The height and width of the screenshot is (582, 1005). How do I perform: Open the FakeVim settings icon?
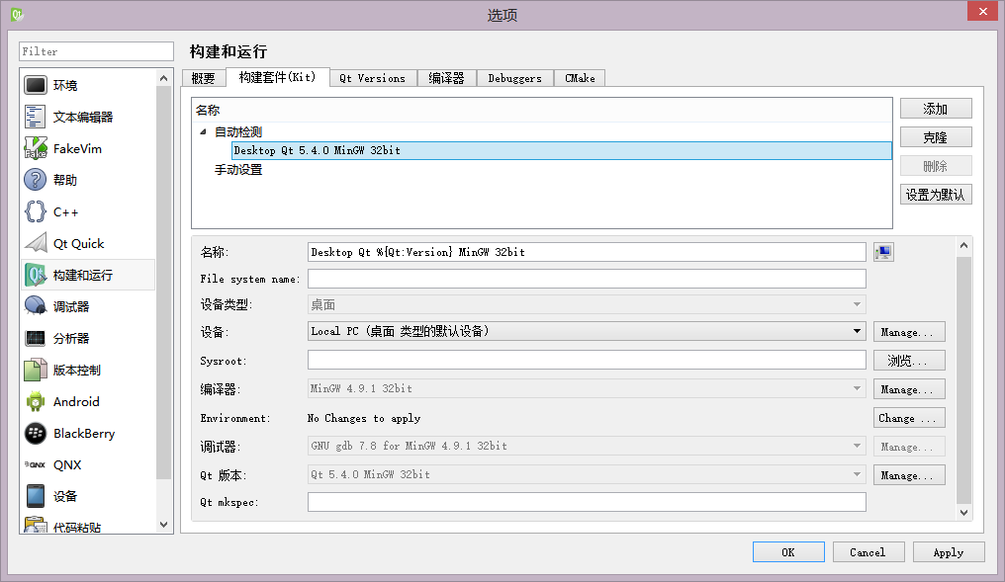pyautogui.click(x=36, y=148)
